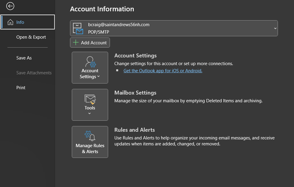Select the bcraig@saintandrews56nh.com account box
This screenshot has height=187, width=294.
click(x=174, y=28)
